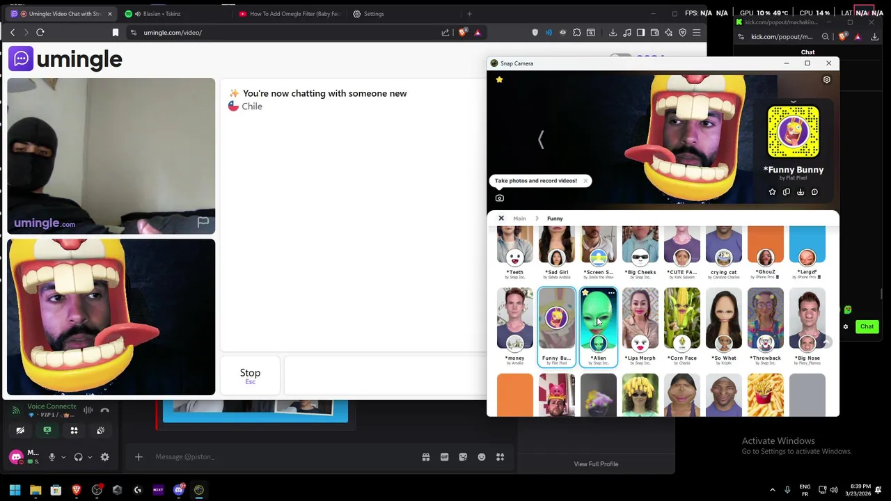Click green Chat button in Kick window
This screenshot has height=501, width=891.
(x=867, y=326)
